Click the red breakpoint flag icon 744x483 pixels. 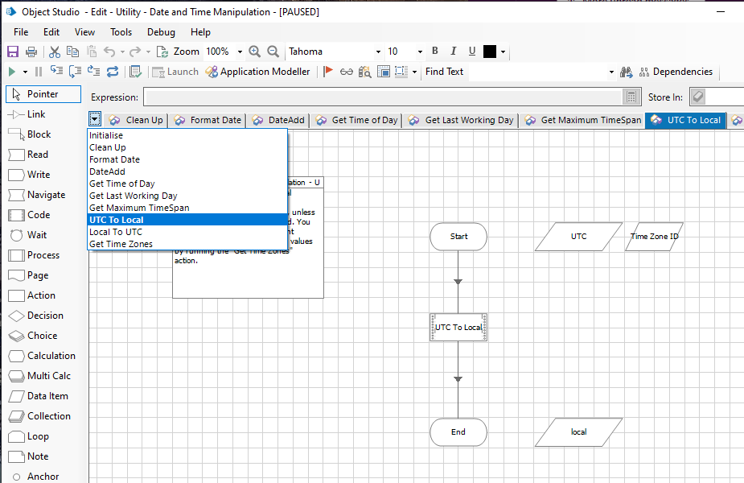(328, 72)
